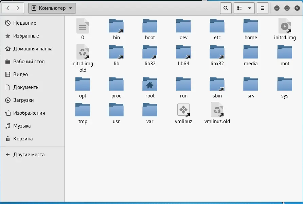Select the lib folder link
The height and width of the screenshot is (204, 303).
(x=116, y=55)
